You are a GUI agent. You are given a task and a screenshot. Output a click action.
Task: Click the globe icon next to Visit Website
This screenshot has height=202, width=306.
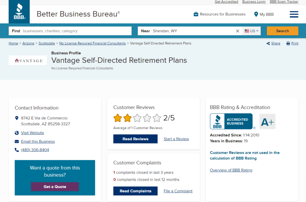(x=17, y=133)
